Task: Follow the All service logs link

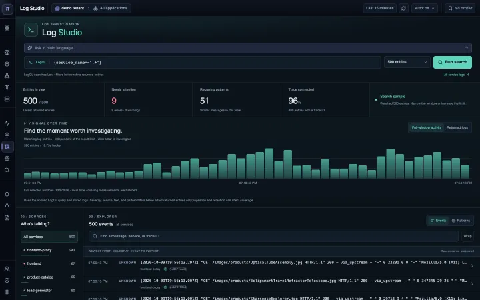Action: pos(457,75)
